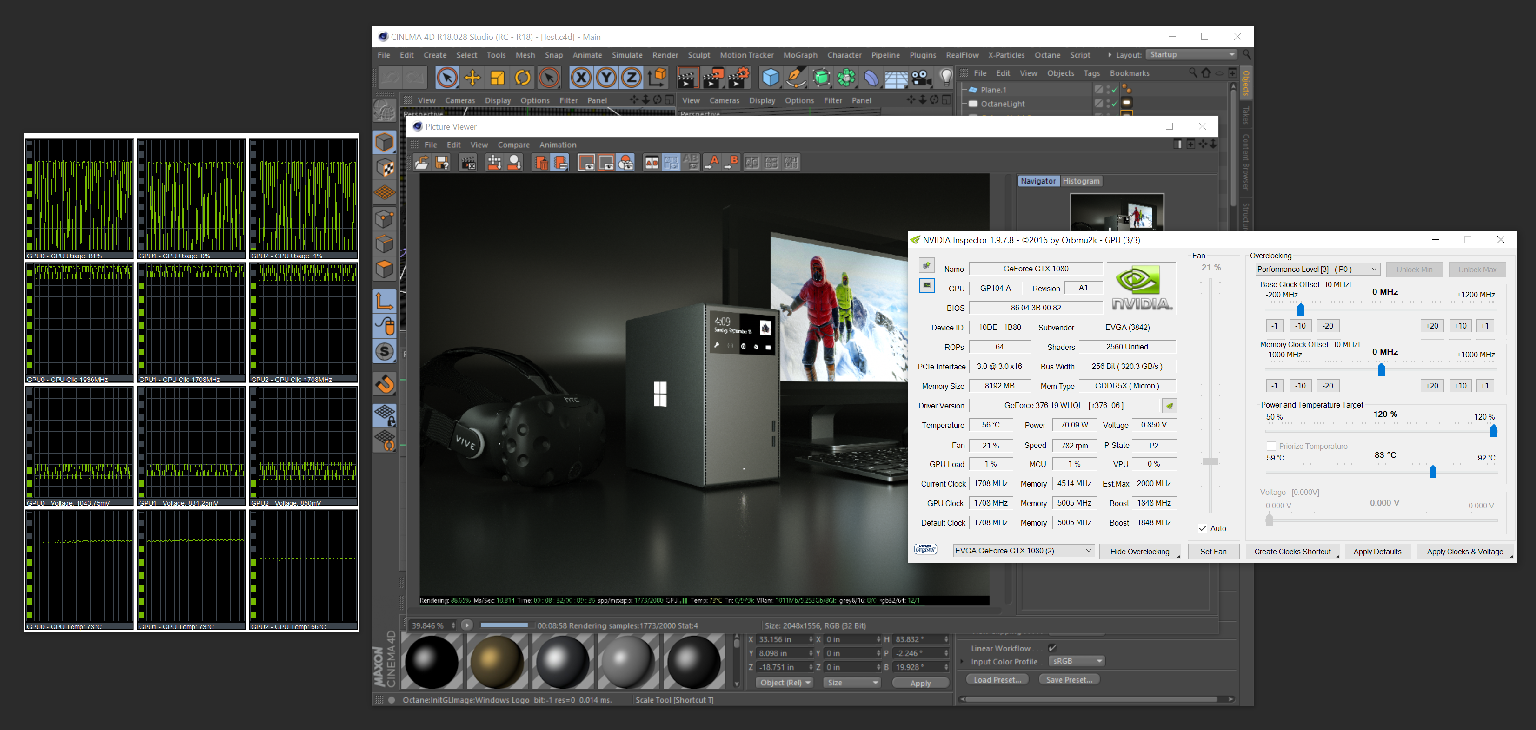Image resolution: width=1536 pixels, height=730 pixels.
Task: Toggle the Y axis lock
Action: click(x=606, y=78)
